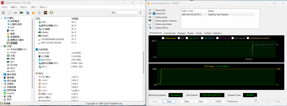287x106 pixels.
Task: Open stability test Preferences
Action: tap(233, 101)
